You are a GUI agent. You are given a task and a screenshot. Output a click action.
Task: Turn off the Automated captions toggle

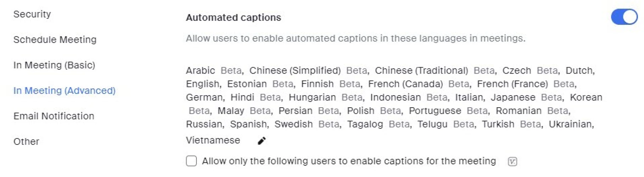[624, 17]
